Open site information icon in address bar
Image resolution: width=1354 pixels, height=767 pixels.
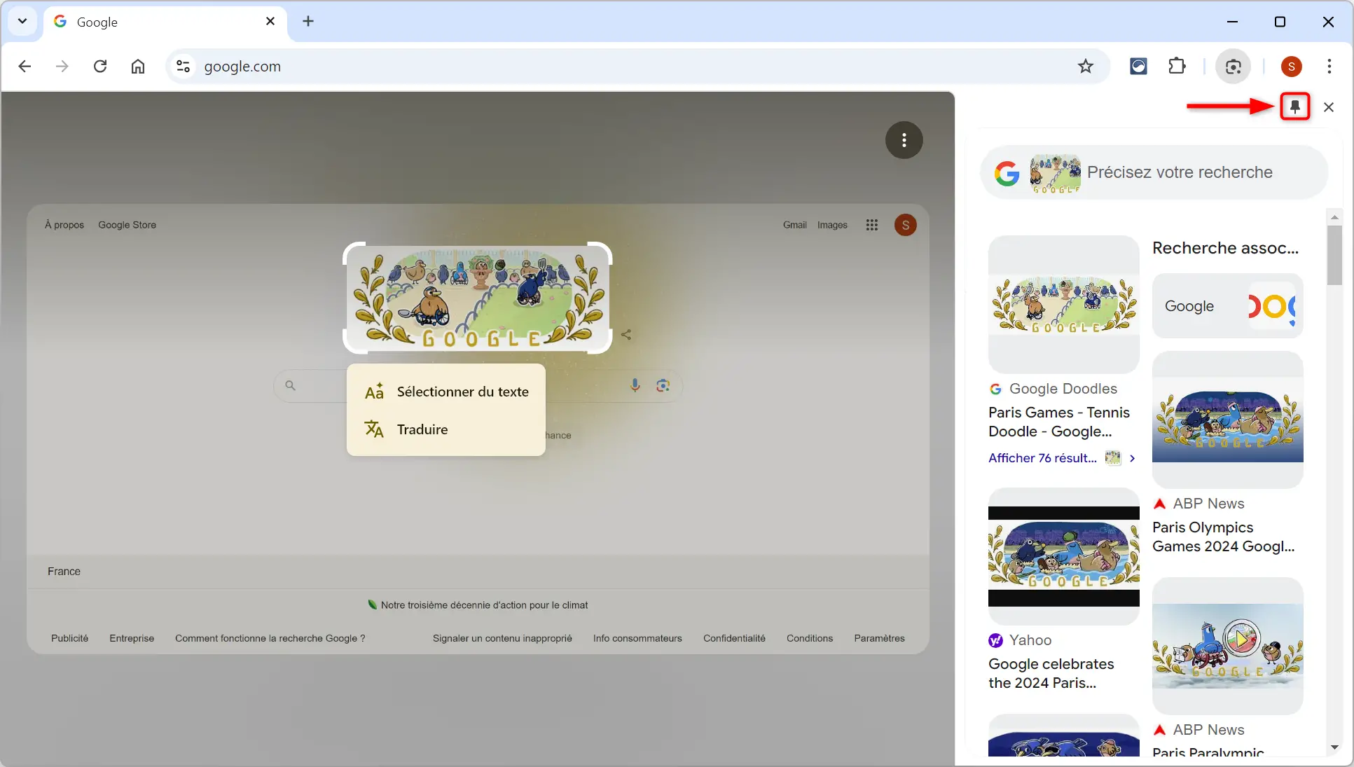[184, 67]
